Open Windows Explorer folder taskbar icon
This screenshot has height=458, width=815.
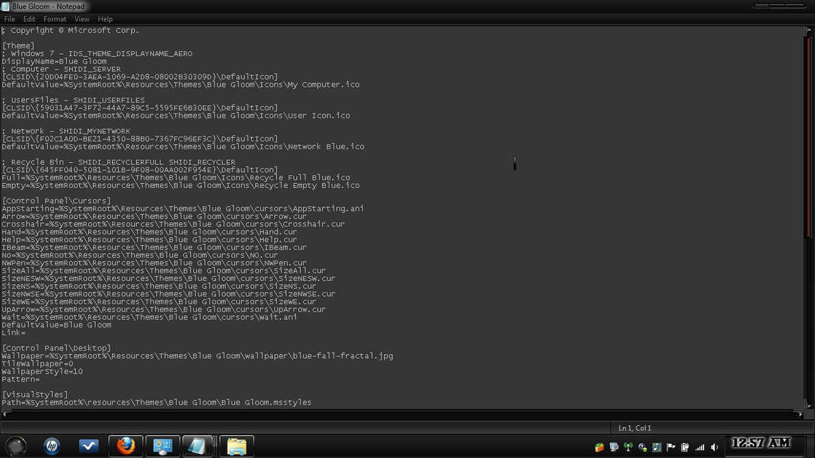tap(237, 446)
